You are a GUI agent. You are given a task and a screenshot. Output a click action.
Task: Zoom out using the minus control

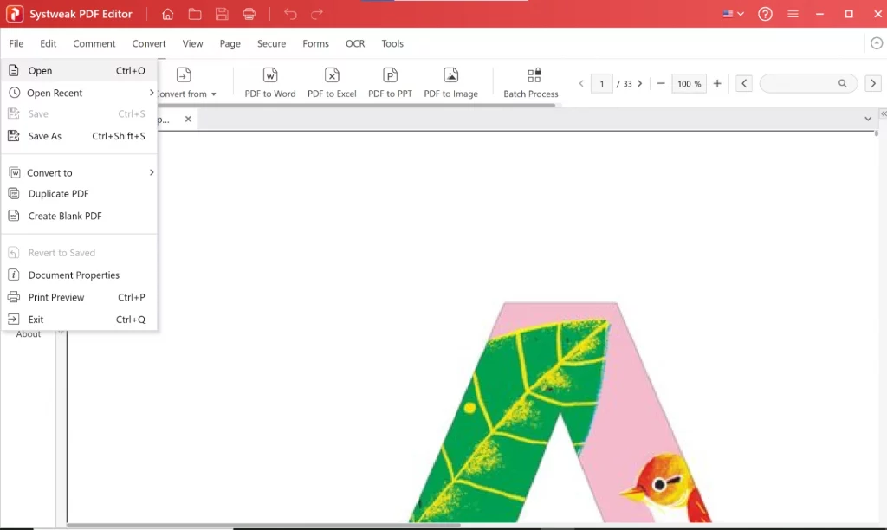pos(660,83)
